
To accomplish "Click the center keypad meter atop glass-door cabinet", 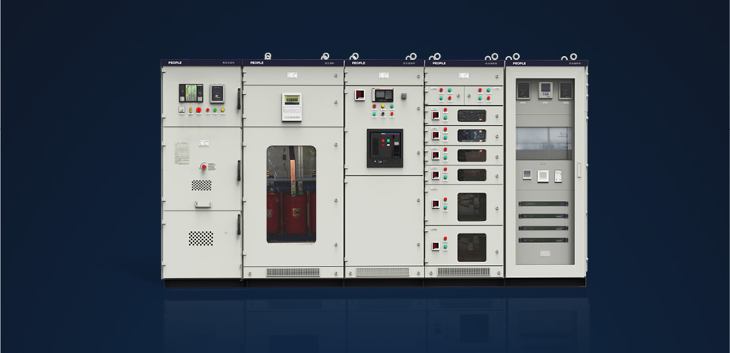I will click(x=545, y=90).
